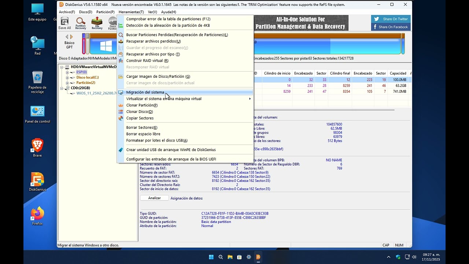Go to previous disk with left arrow
Viewport: 469px width, 264px height.
tap(67, 37)
